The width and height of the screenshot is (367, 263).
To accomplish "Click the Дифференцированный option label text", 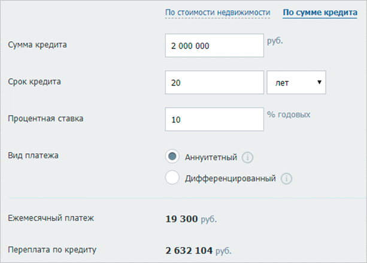I will tap(230, 178).
